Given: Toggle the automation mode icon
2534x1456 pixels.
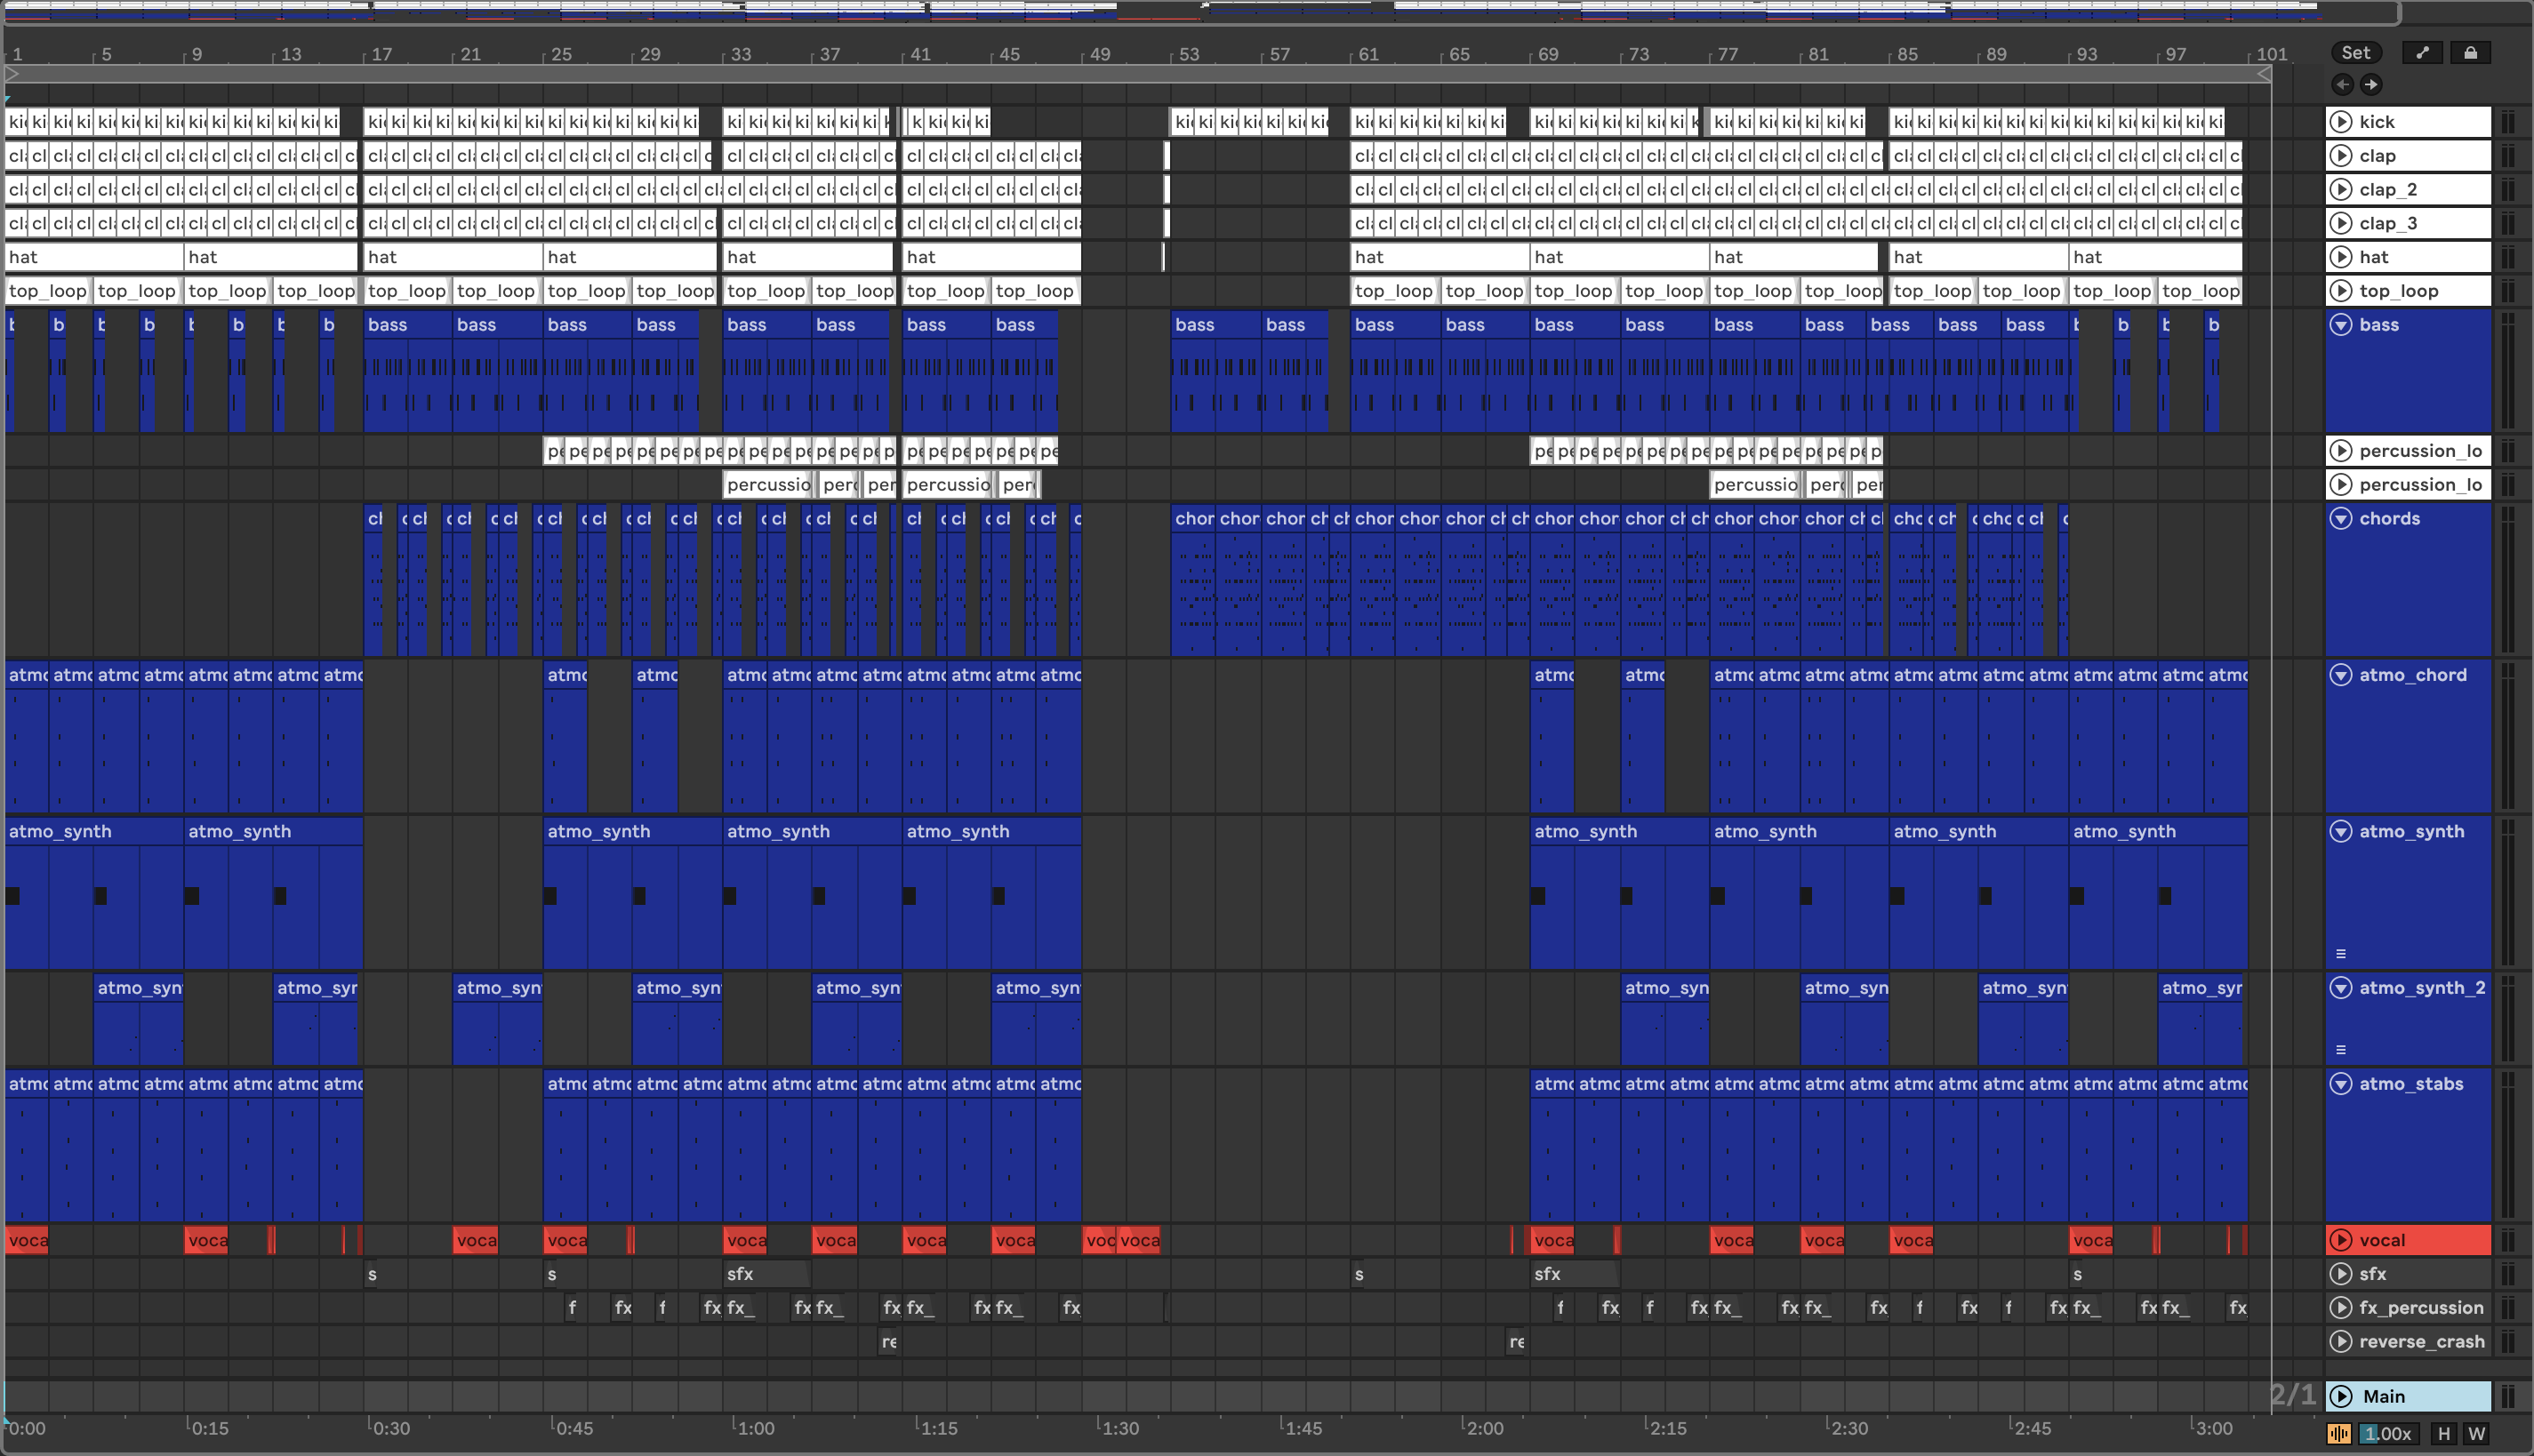Looking at the screenshot, I should [2422, 53].
